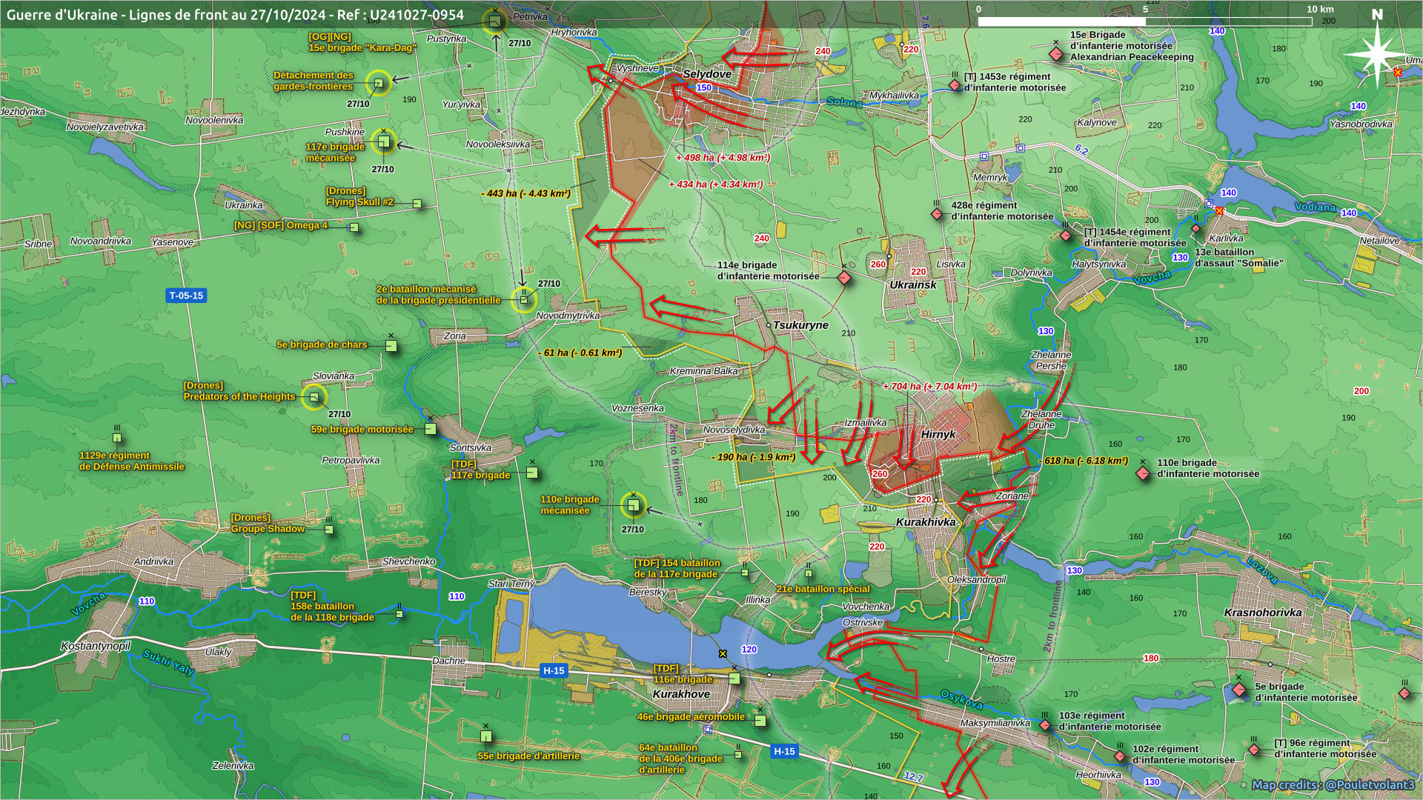Screen dimensions: 1423x800
Task: Click the 114e brigade red diamond marker
Action: tap(844, 278)
